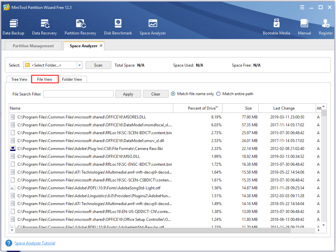Click the SC-SCEN-BDICT content.bin file icon
336x252 pixels.
[x=13, y=133]
